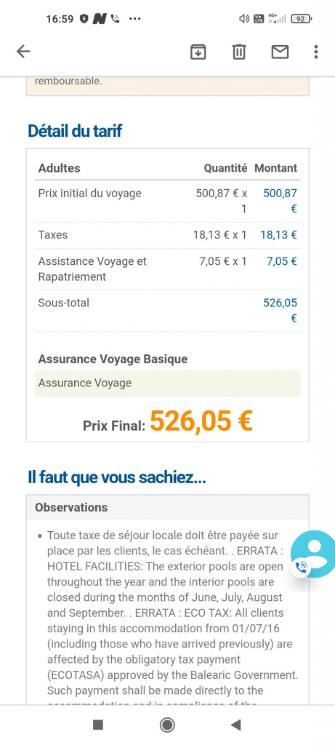
Task: Tap the Android back triangle button
Action: 236,725
